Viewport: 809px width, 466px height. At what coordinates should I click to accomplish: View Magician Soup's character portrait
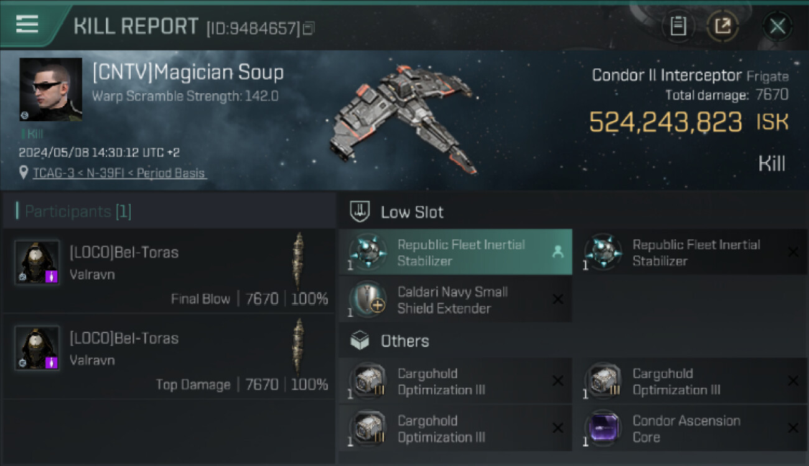pos(50,89)
